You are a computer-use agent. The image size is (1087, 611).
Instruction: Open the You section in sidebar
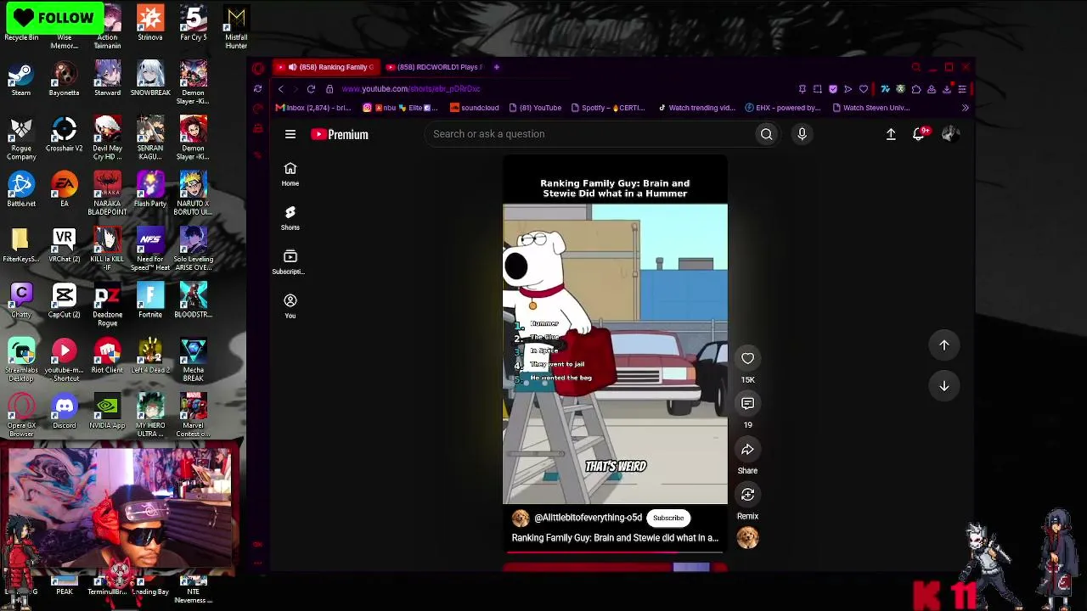tap(290, 306)
